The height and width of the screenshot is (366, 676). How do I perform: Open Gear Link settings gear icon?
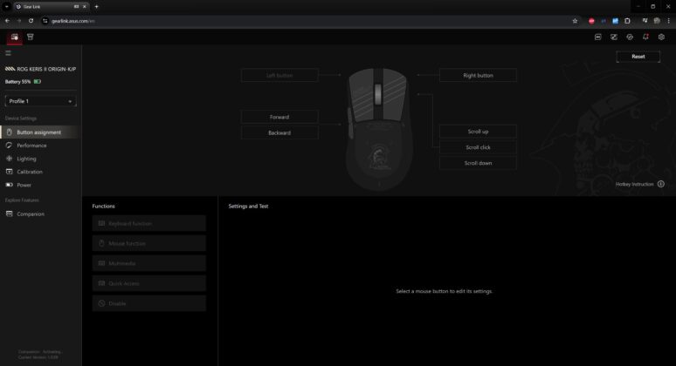click(661, 37)
